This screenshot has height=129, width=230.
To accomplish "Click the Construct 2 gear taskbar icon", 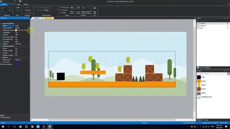I will (x=50, y=126).
